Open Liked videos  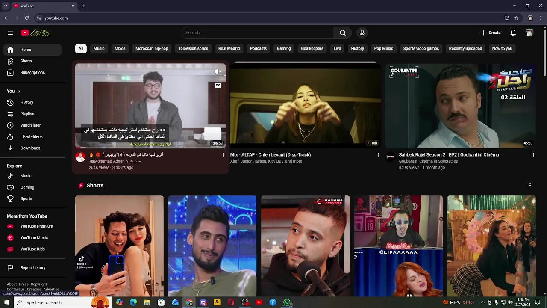[x=32, y=137]
